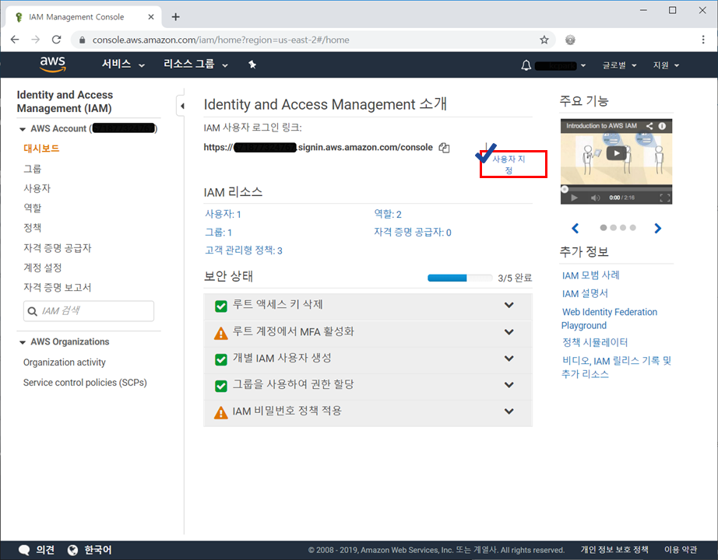718x560 pixels.
Task: Go to next feature slide arrow
Action: point(657,228)
